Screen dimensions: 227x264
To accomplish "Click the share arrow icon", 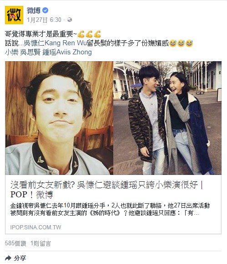I will [x=8, y=258].
